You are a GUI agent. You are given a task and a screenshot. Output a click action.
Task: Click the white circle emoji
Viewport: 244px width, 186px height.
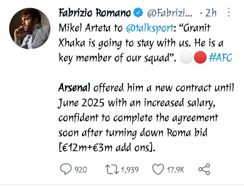point(186,57)
